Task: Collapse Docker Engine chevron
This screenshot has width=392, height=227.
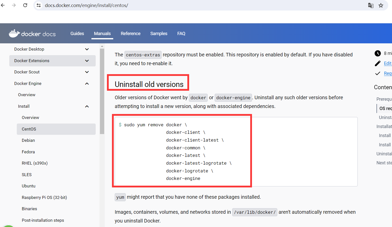Action: click(x=87, y=83)
